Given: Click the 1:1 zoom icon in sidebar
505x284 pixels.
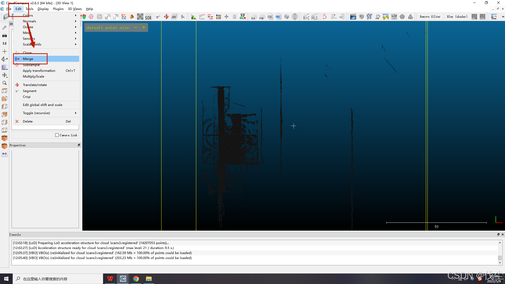Looking at the screenshot, I should click(4, 43).
